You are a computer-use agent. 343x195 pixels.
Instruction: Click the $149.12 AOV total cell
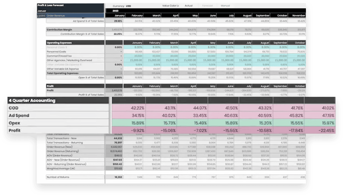pos(114,156)
